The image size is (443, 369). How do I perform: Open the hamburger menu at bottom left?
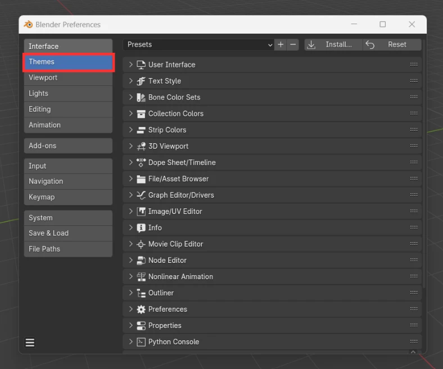tap(30, 343)
